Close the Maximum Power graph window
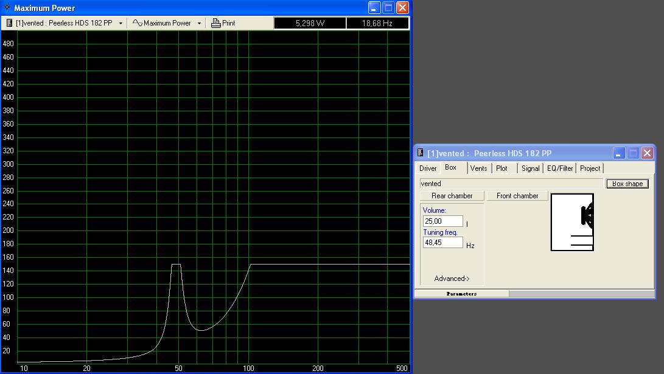The height and width of the screenshot is (374, 664). pyautogui.click(x=402, y=8)
